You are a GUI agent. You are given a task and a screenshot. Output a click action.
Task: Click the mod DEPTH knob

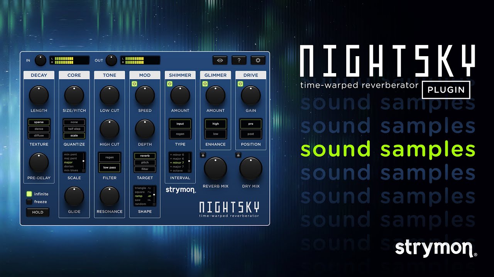click(x=145, y=129)
